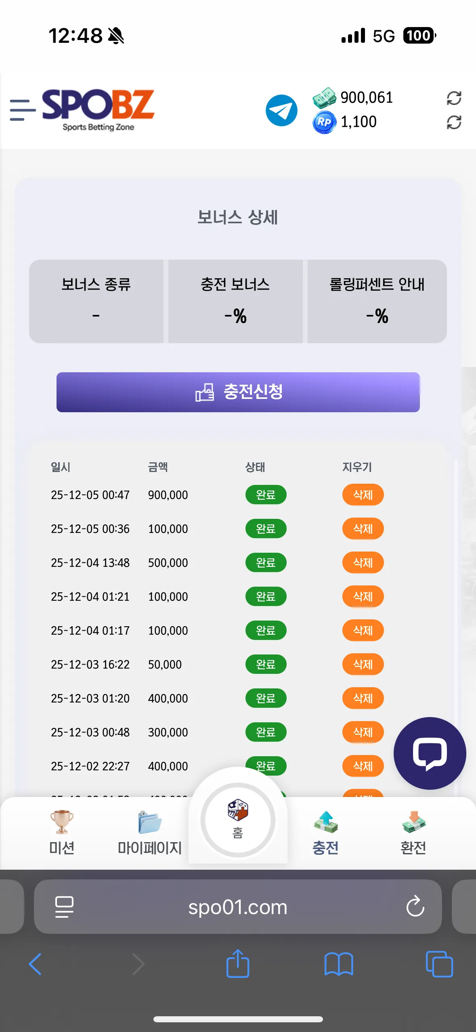Tap the Telegram icon in header
The width and height of the screenshot is (476, 1032).
pyautogui.click(x=281, y=110)
